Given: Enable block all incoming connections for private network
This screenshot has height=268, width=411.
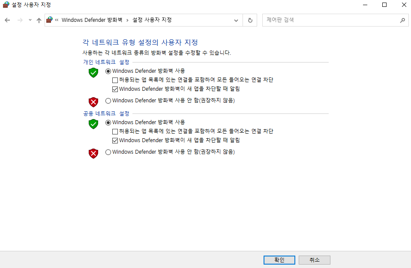Looking at the screenshot, I should [x=115, y=80].
